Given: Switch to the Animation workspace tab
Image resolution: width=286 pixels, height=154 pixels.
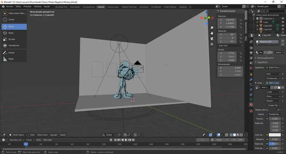Looking at the screenshot, I should click(x=75, y=7).
